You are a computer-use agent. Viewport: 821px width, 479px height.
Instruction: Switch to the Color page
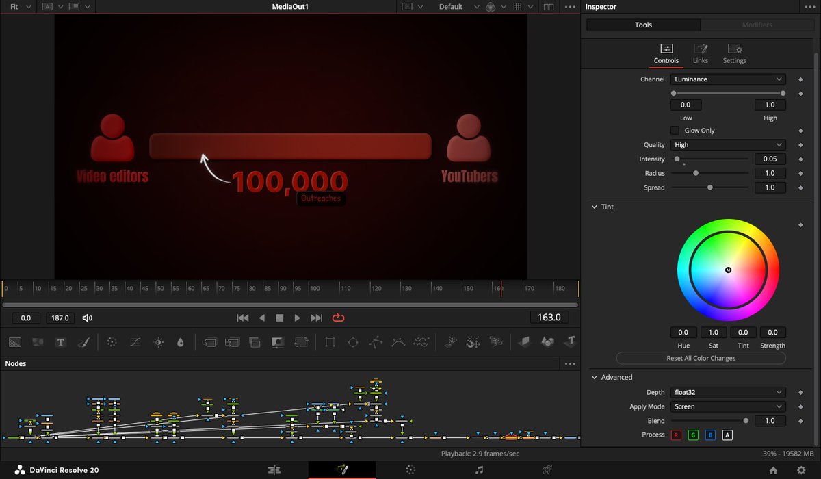tap(410, 470)
